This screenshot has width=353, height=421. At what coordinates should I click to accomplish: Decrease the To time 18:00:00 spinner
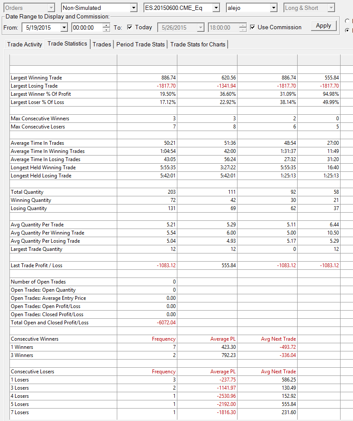pyautogui.click(x=243, y=30)
